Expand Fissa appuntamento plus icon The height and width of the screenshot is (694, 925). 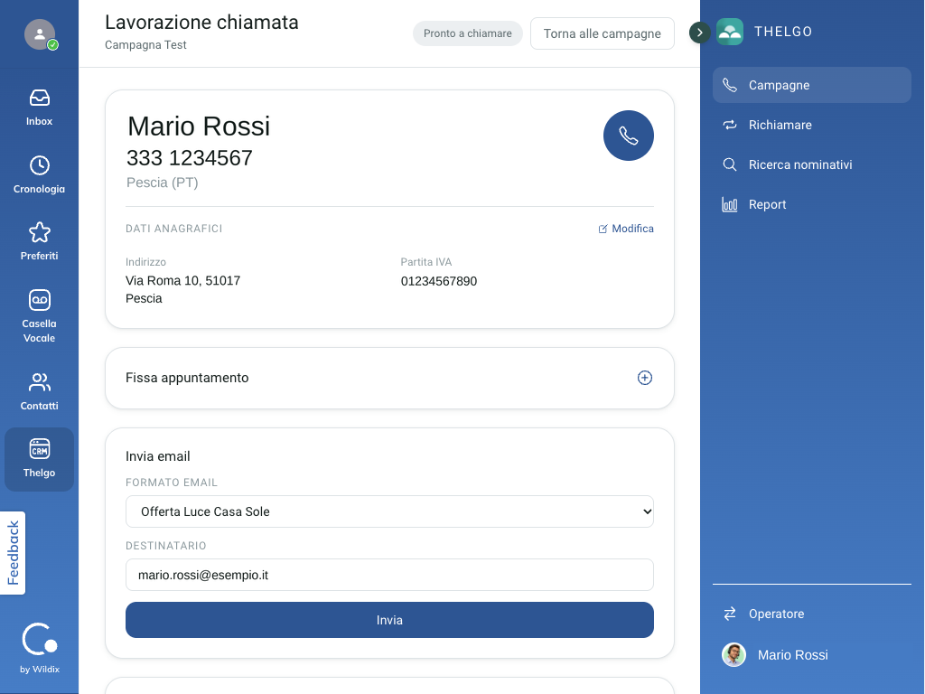pos(645,378)
